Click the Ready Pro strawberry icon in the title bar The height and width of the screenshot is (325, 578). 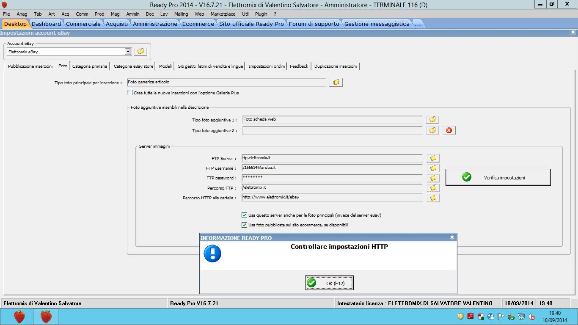[x=5, y=4]
